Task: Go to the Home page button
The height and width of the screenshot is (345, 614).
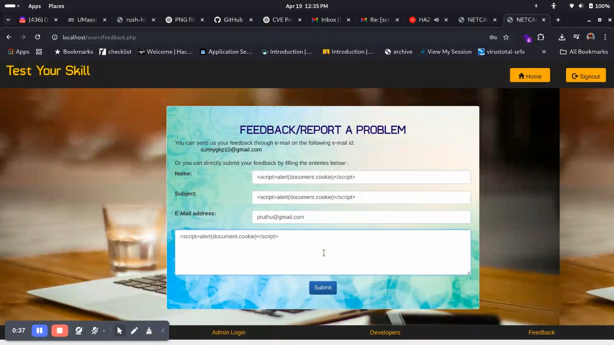Action: [x=530, y=76]
